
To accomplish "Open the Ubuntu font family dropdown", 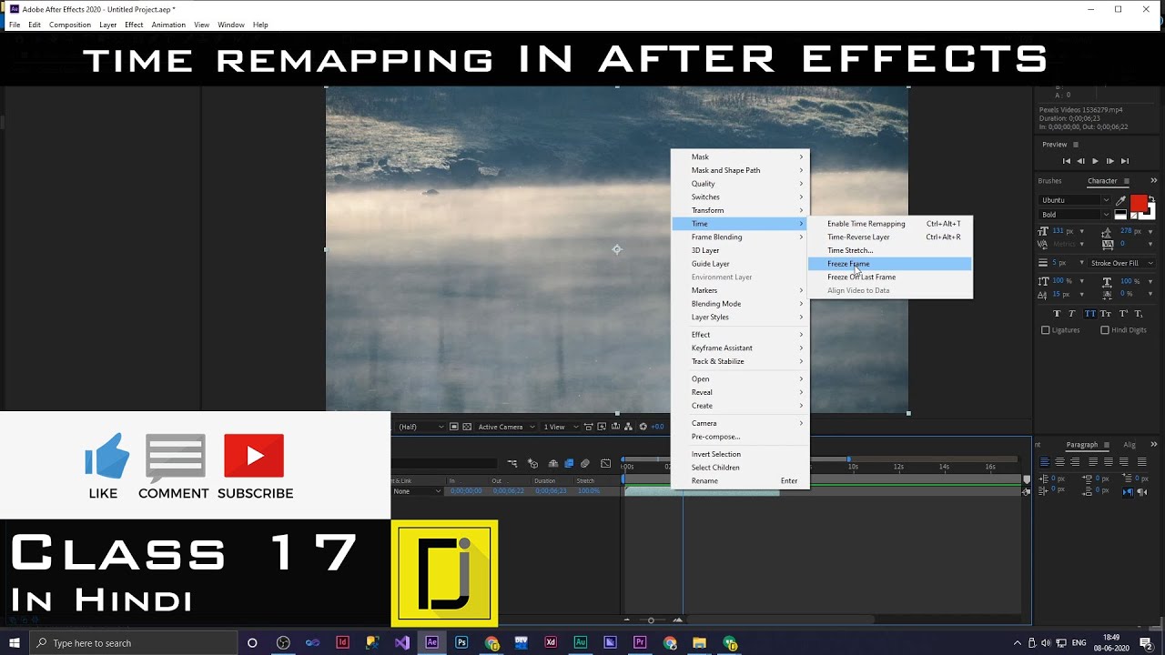I will pyautogui.click(x=1075, y=200).
